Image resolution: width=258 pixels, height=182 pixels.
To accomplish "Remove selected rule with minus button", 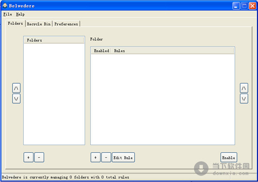I will click(x=106, y=158).
